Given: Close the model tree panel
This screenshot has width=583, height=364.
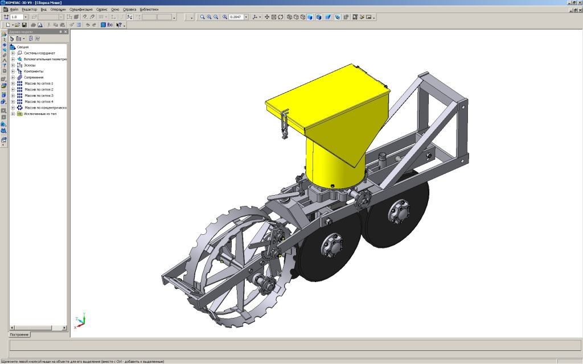Looking at the screenshot, I should [65, 32].
